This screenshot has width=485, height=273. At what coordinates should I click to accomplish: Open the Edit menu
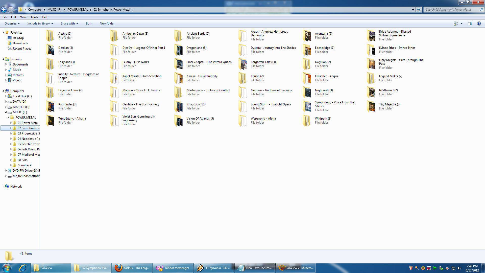click(14, 17)
